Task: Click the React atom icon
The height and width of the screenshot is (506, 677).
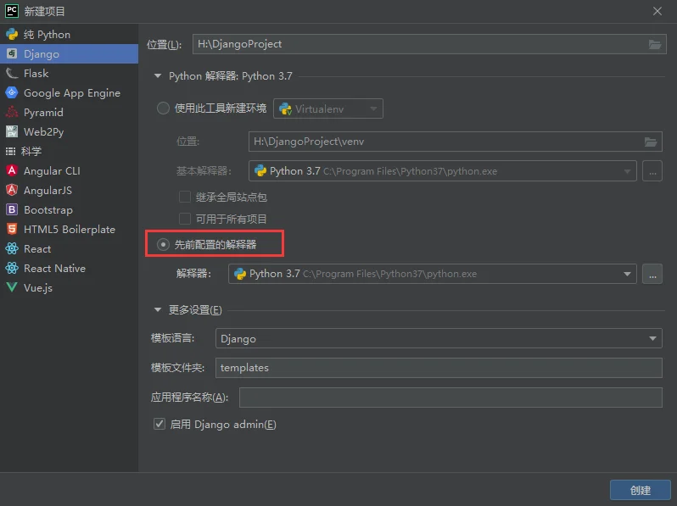Action: click(x=12, y=248)
